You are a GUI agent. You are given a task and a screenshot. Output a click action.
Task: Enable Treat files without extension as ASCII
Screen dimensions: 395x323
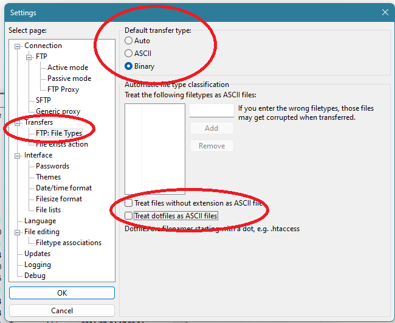pos(128,203)
